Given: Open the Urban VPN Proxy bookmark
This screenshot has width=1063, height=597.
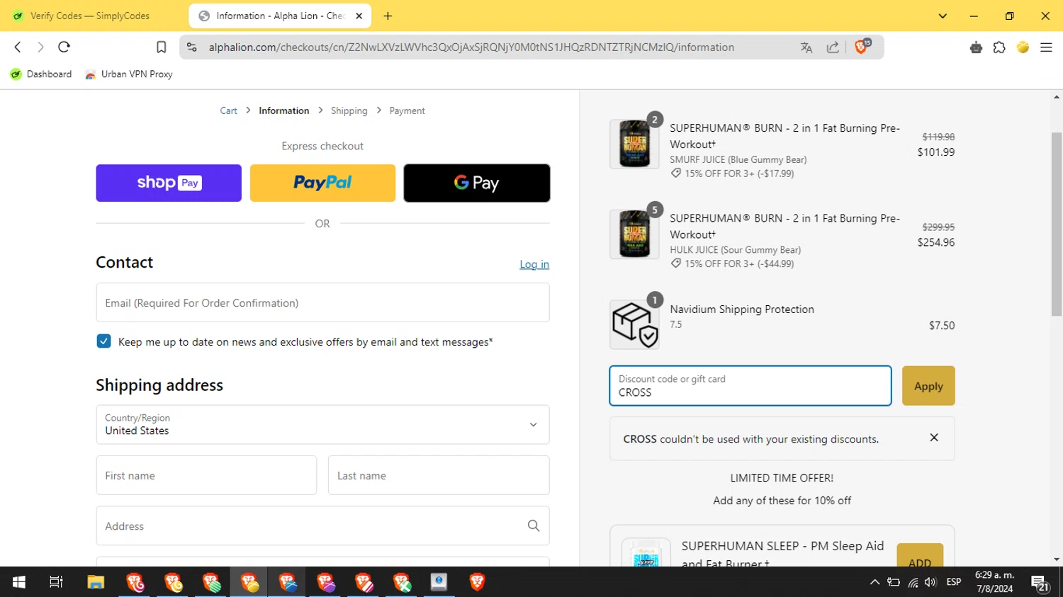Looking at the screenshot, I should (128, 74).
